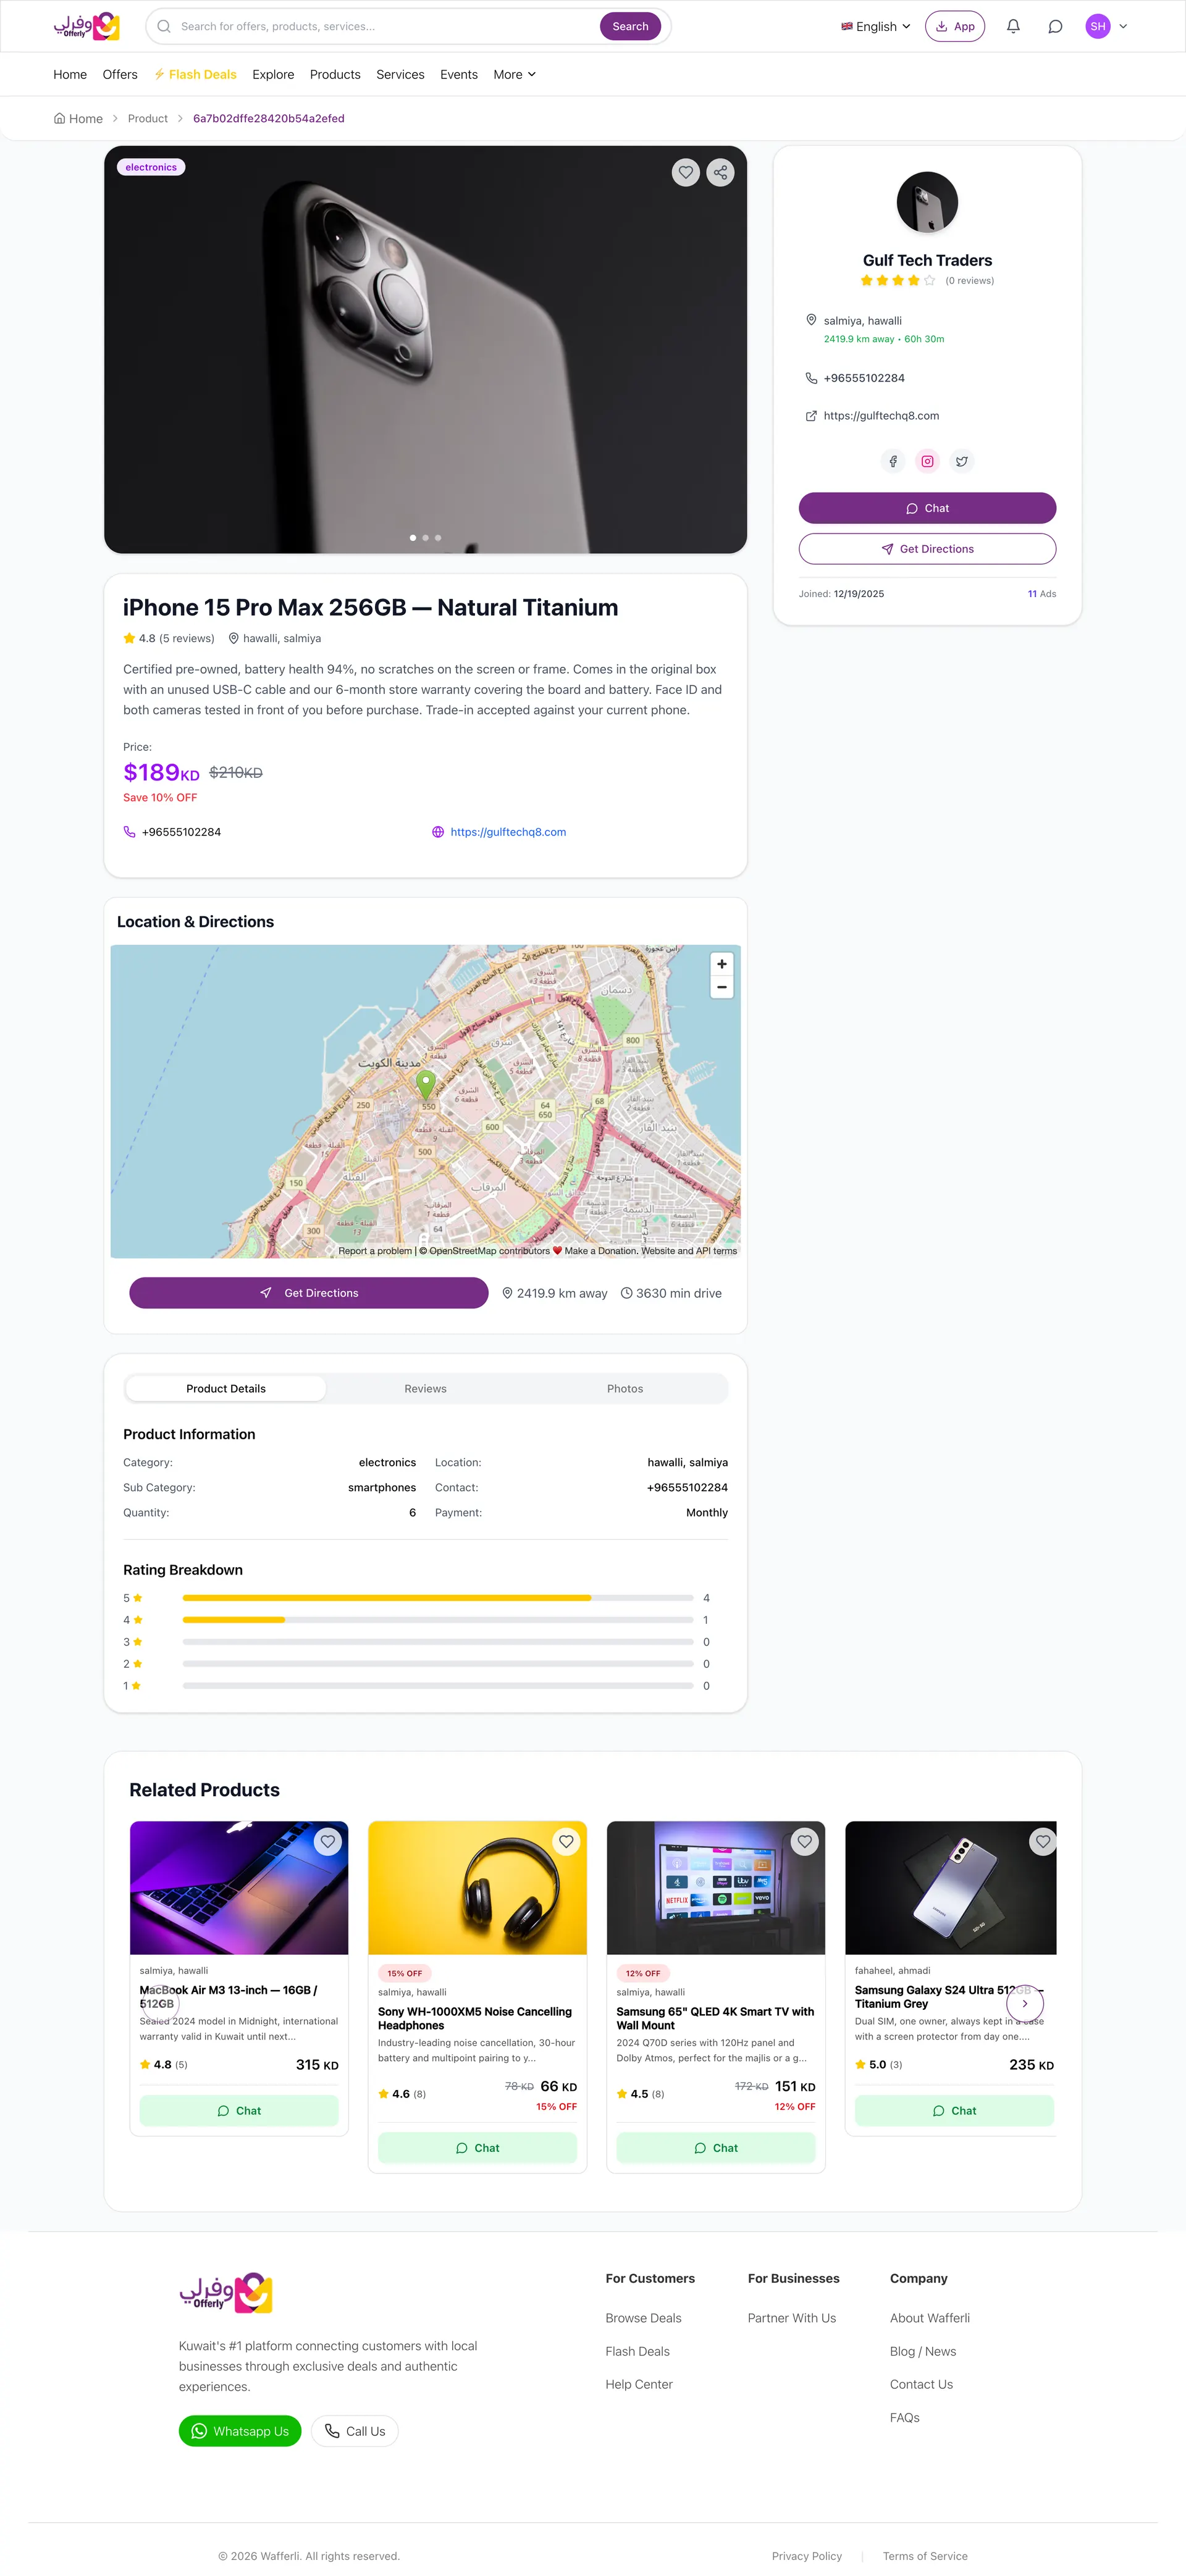The image size is (1186, 2576).
Task: Click the electronics category badge
Action: 151,167
